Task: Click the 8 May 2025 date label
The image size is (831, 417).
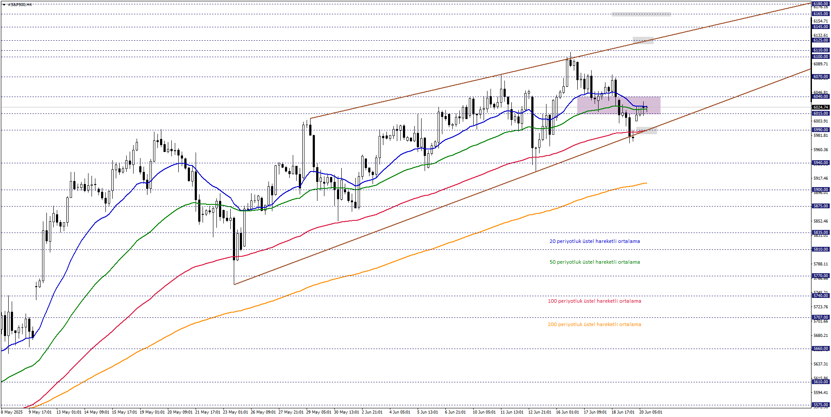Action: [12, 412]
